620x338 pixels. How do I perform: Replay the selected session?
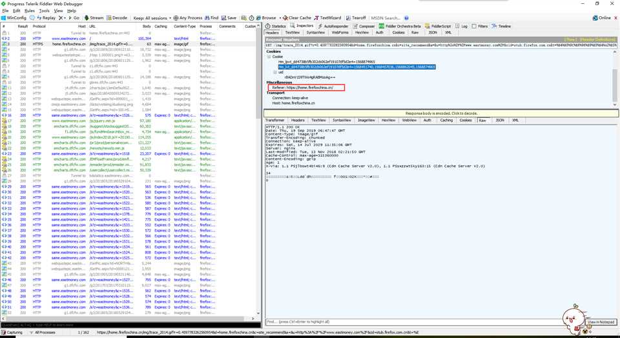[x=46, y=18]
